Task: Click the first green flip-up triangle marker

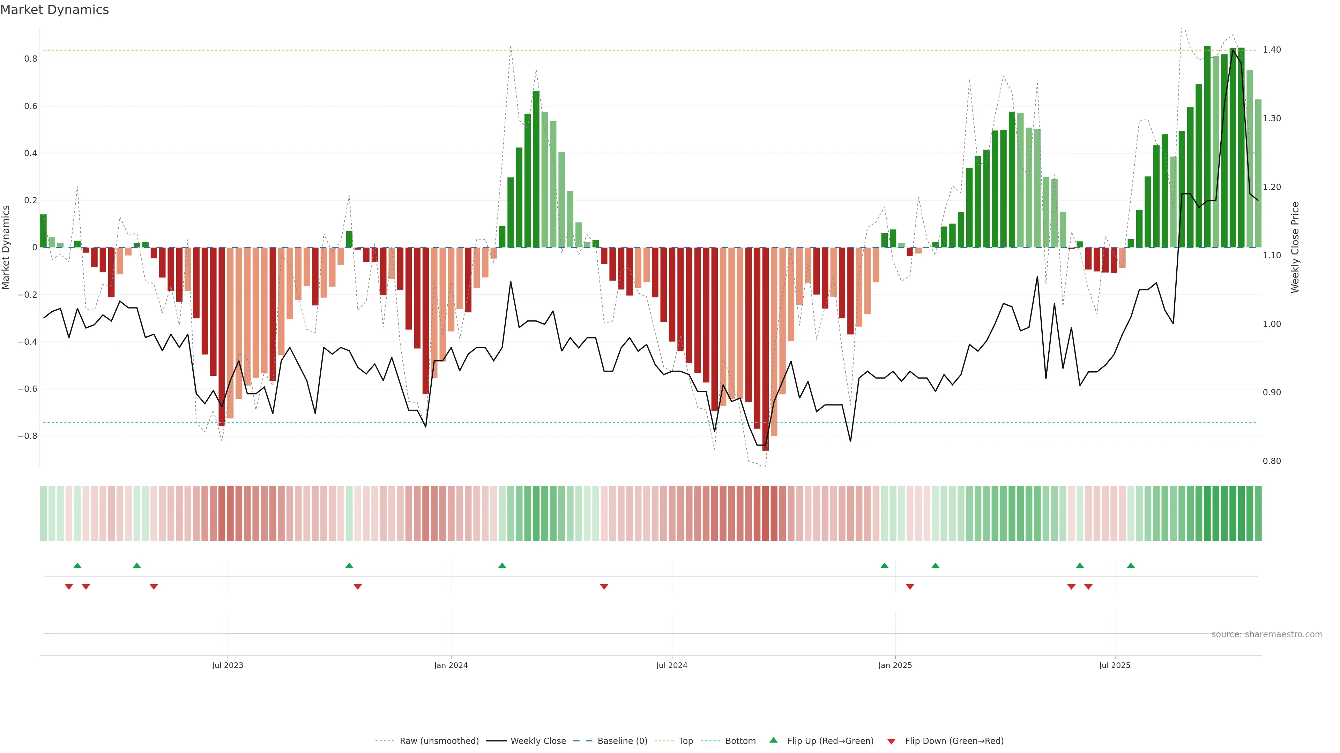Action: [x=77, y=565]
